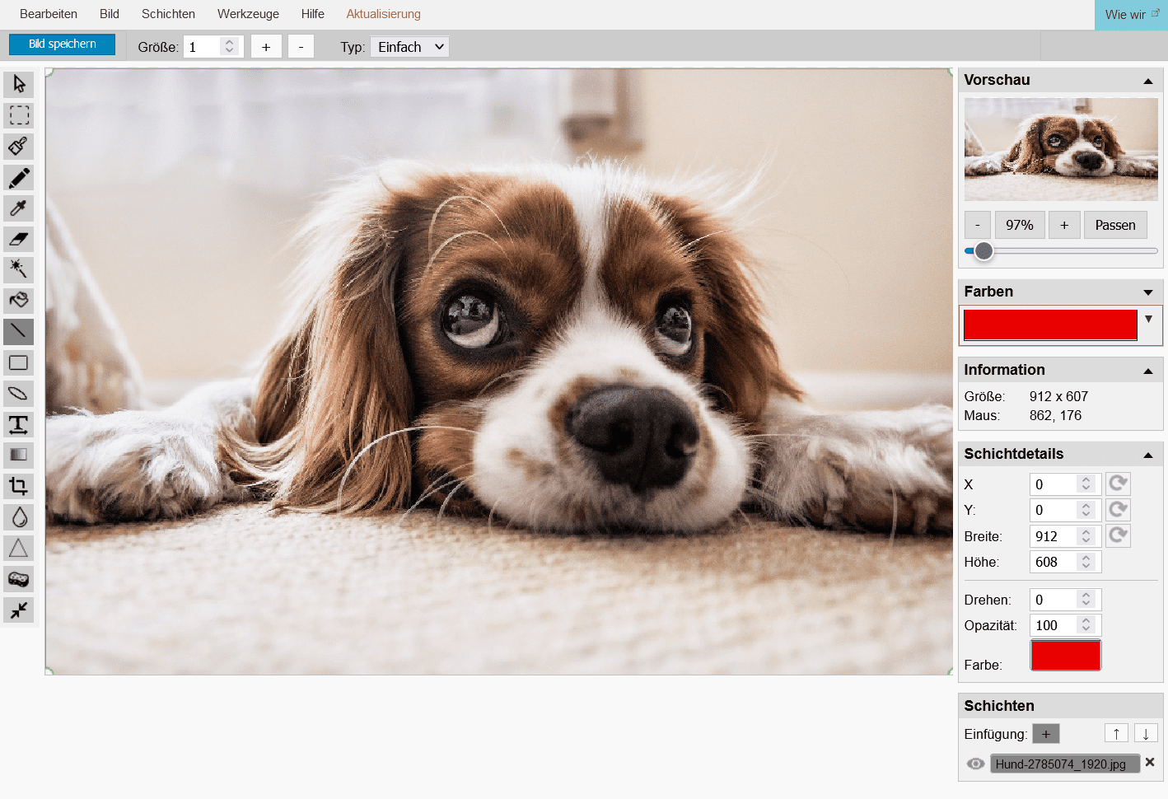Open the Werkzeuge menu
The width and height of the screenshot is (1168, 799).
point(248,14)
